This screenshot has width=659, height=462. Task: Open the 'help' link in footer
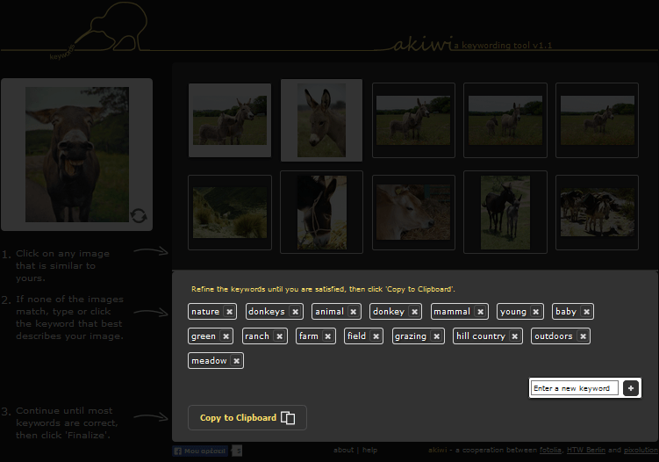point(369,451)
